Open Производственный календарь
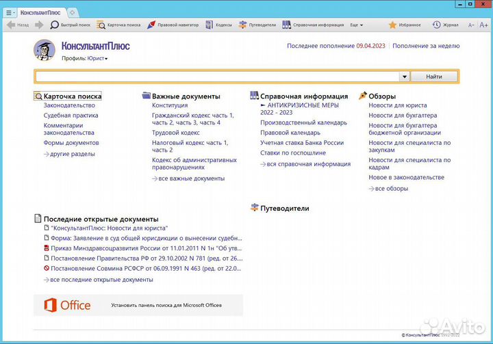493x344 pixels. 304,122
